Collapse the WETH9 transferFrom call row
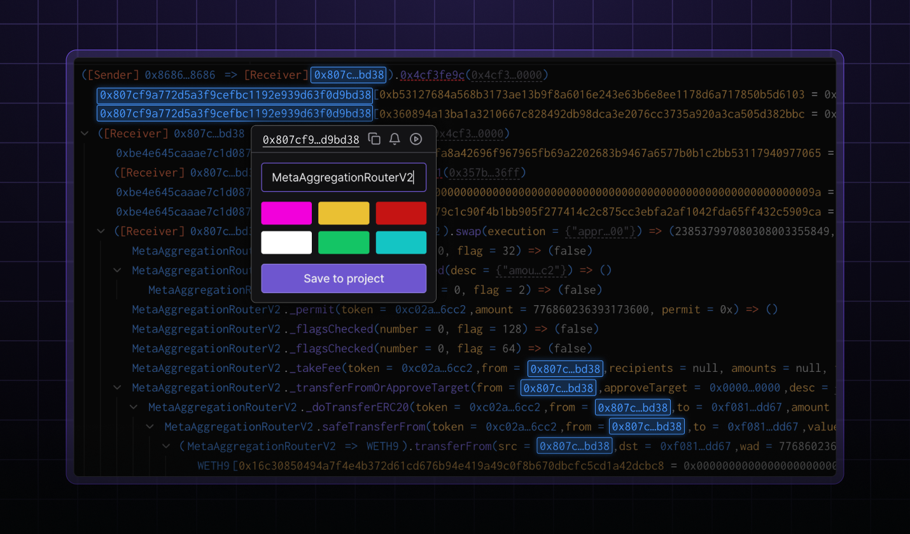 166,446
